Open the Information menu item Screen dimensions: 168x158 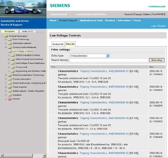pyautogui.click(x=124, y=20)
